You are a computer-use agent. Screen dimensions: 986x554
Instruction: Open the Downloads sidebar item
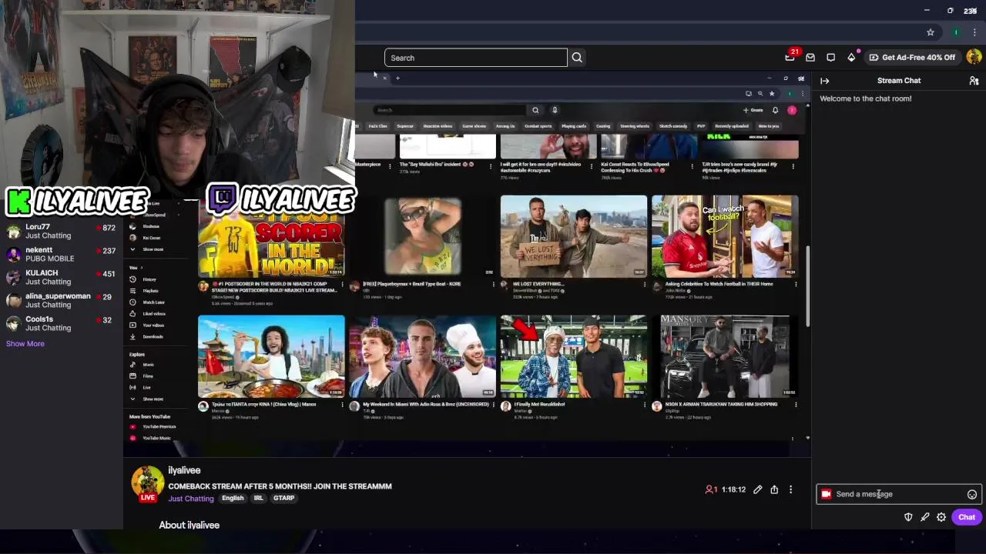[x=152, y=337]
